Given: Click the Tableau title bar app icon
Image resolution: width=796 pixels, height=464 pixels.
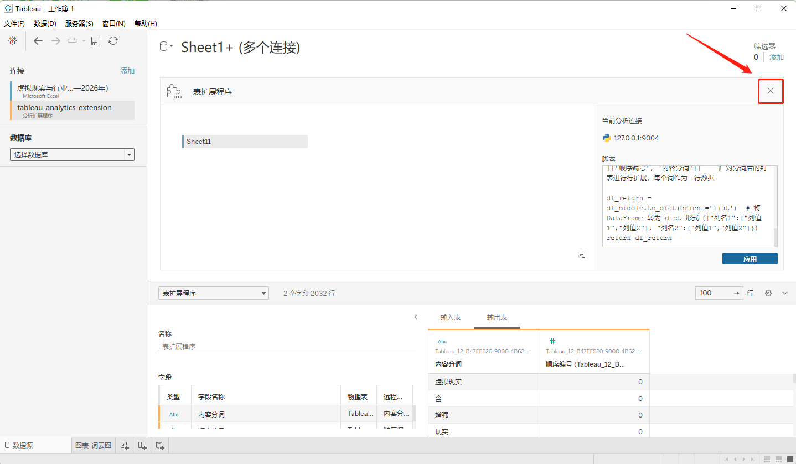Looking at the screenshot, I should (x=8, y=8).
